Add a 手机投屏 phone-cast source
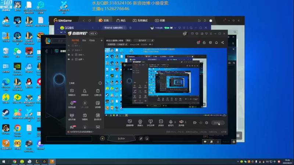 point(150,123)
